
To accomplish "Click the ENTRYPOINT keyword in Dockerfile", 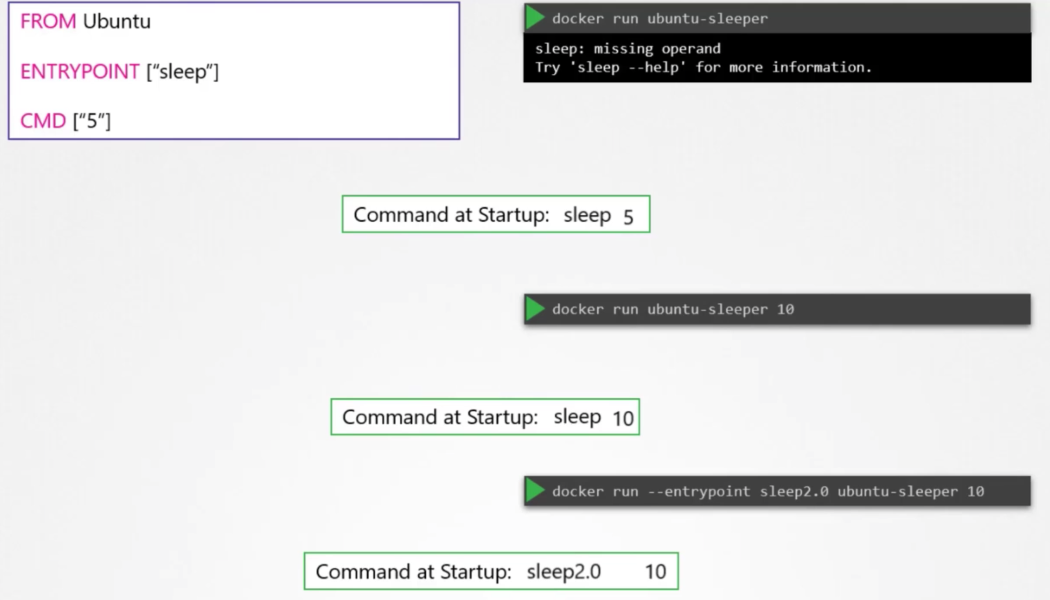I will coord(80,71).
